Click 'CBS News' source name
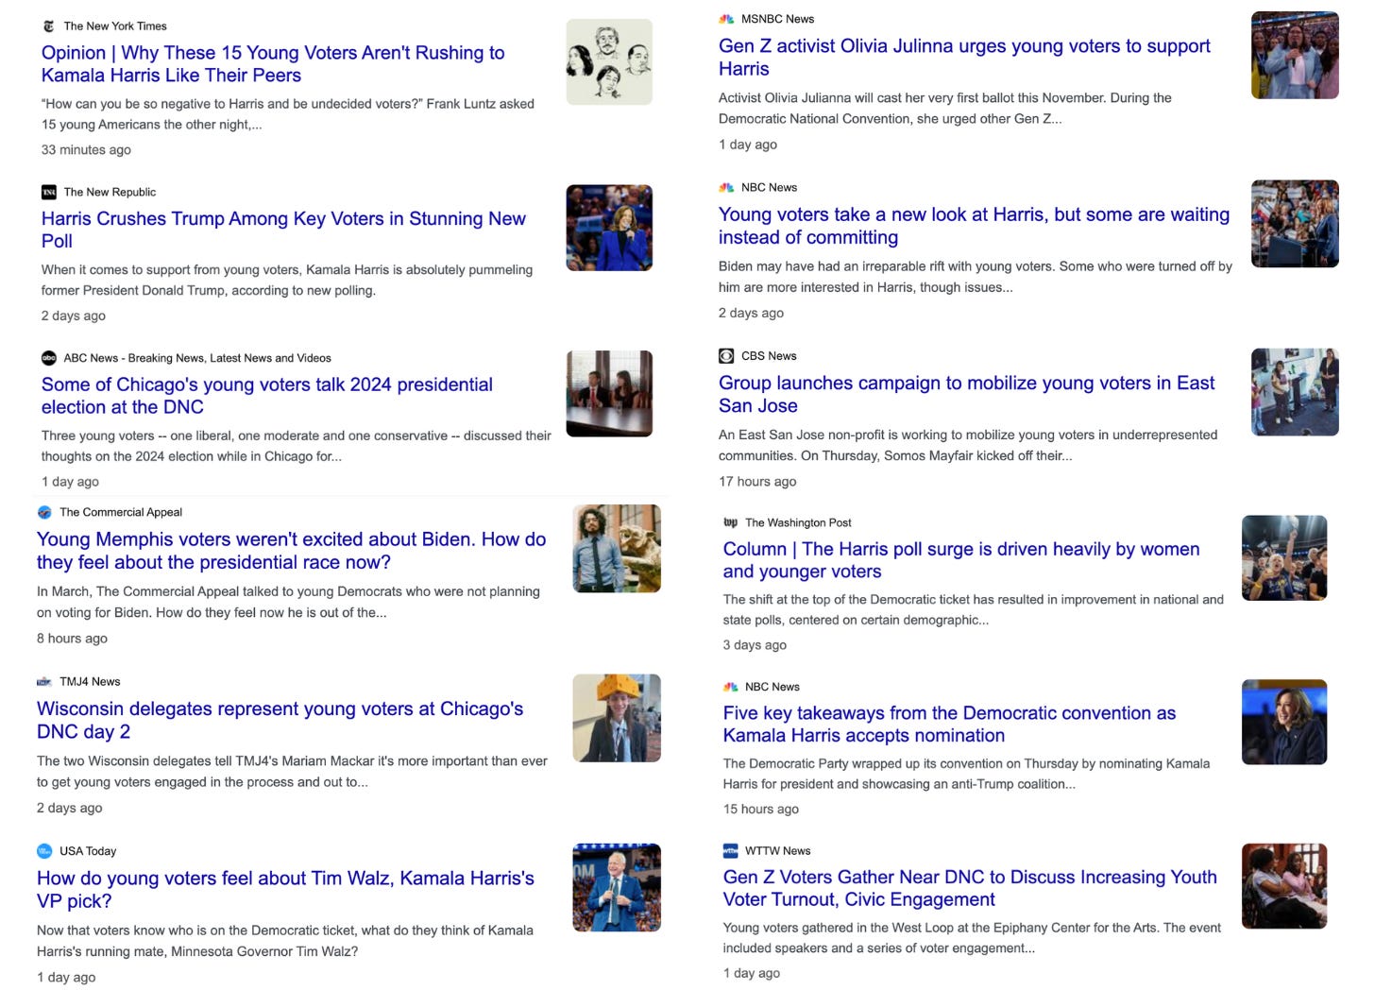 point(769,356)
